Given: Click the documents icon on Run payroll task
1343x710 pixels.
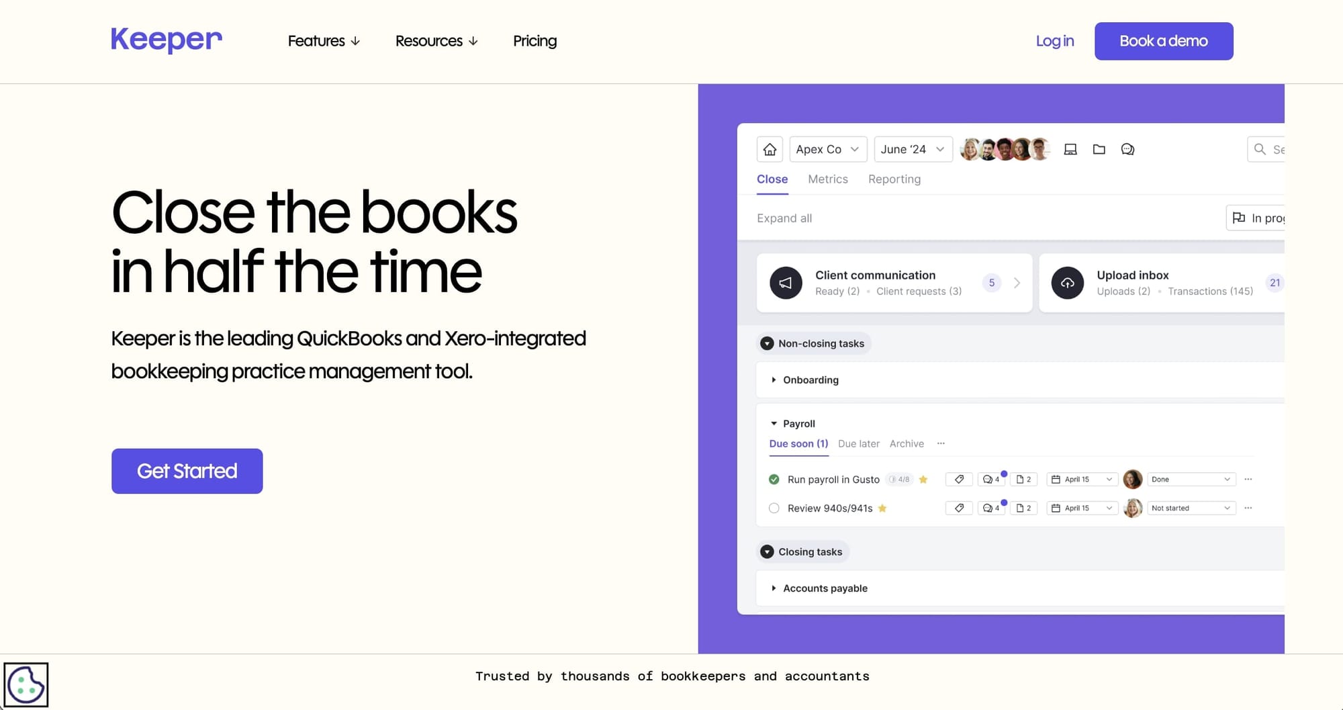Looking at the screenshot, I should pos(1022,479).
